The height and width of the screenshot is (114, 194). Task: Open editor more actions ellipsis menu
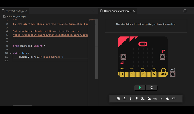(93, 11)
